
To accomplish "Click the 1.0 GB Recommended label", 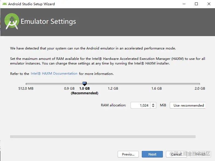I will click(x=84, y=91).
